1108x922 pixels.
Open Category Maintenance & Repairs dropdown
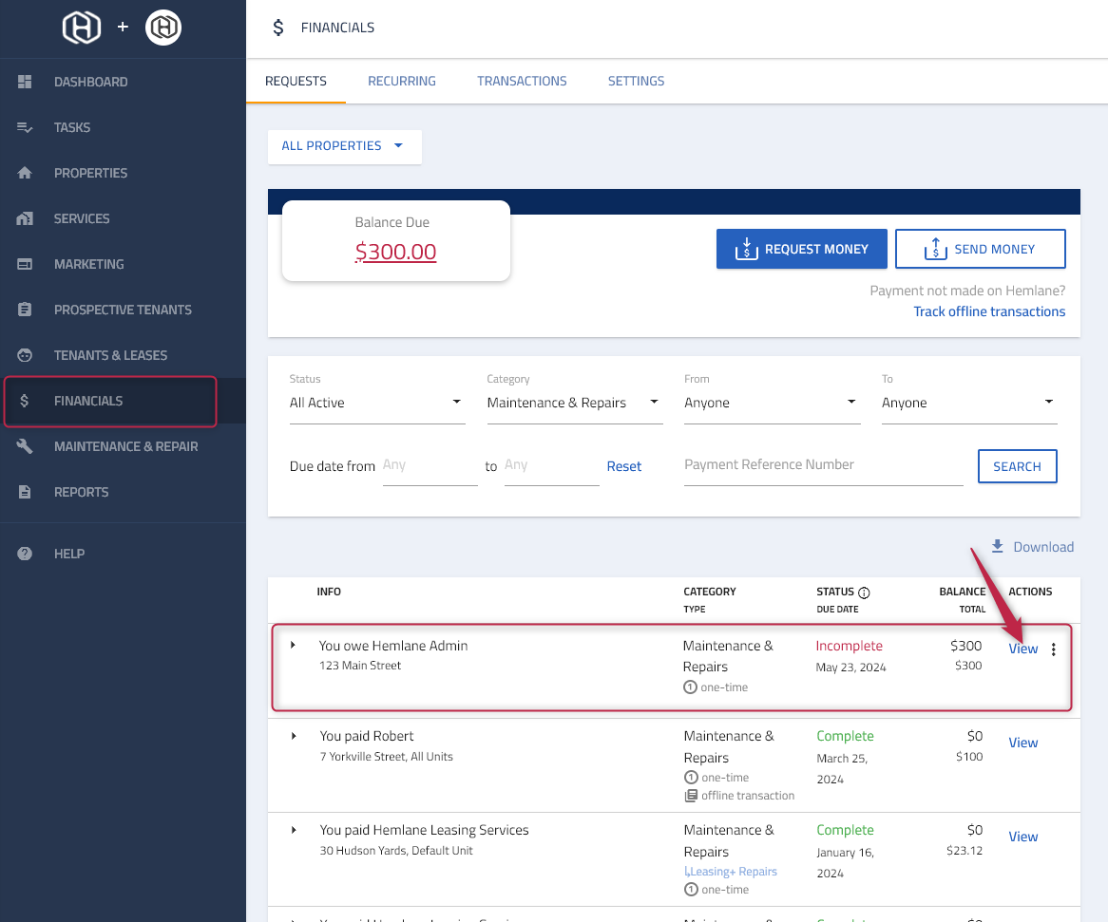(x=575, y=403)
